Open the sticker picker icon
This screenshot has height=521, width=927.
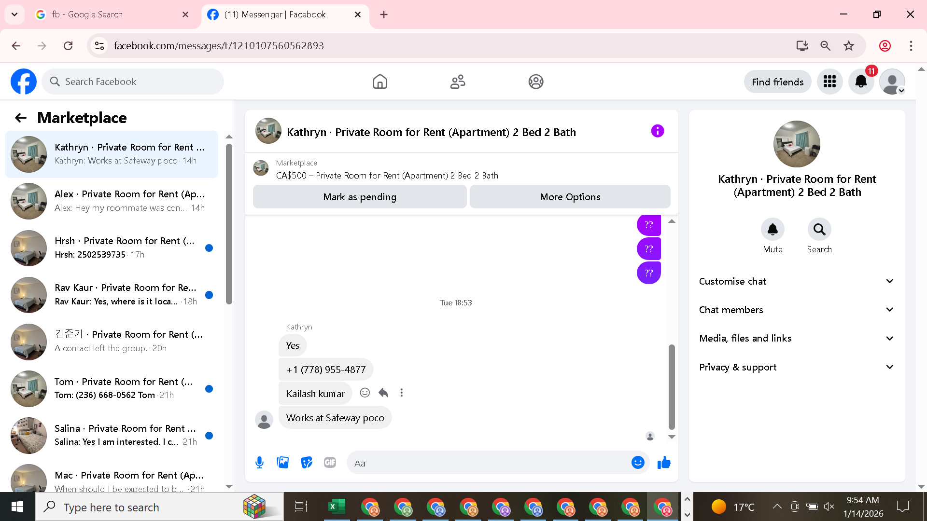(x=307, y=463)
